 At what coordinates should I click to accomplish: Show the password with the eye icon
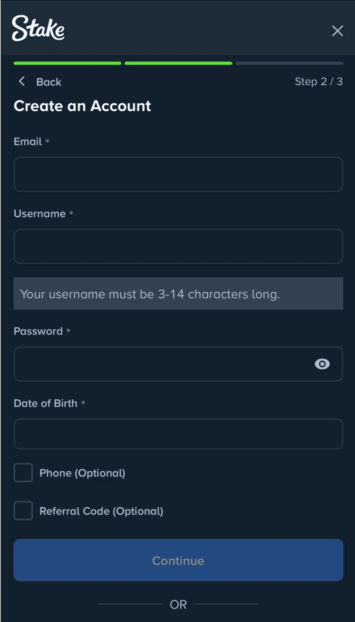[322, 364]
